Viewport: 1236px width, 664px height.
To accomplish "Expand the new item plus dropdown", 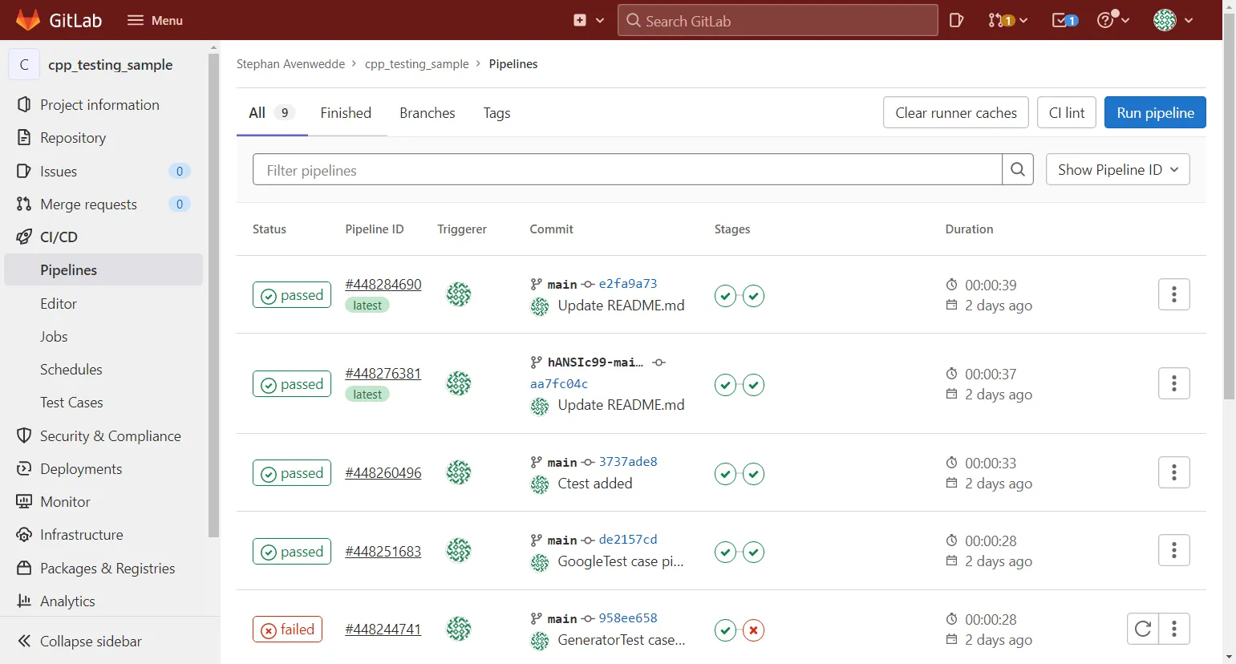I will pyautogui.click(x=590, y=20).
